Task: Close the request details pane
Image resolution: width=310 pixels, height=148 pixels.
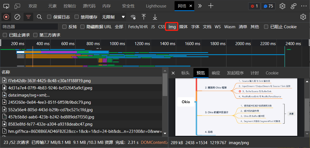Action: pos(173,73)
